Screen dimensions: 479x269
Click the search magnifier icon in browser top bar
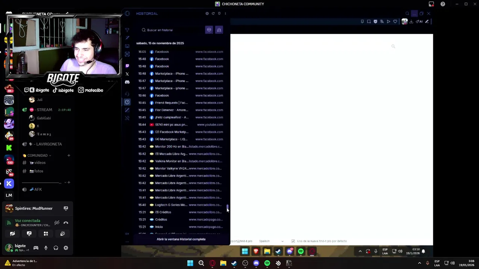point(407,13)
